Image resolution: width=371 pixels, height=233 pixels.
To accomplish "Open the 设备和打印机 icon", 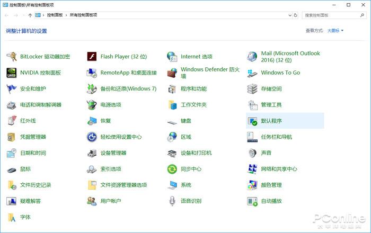I will (x=172, y=154).
